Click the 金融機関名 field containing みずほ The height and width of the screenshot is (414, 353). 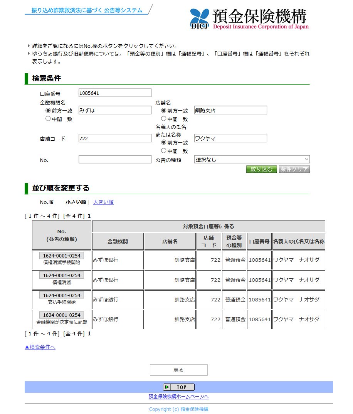[x=115, y=110]
